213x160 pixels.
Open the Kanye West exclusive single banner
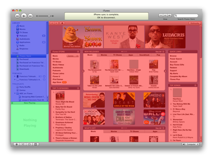[x=124, y=37]
